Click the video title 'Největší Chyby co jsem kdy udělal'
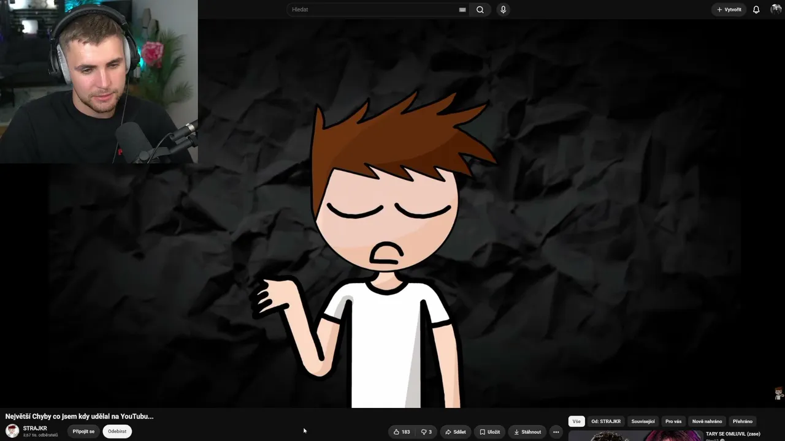The height and width of the screenshot is (441, 785). pos(79,417)
